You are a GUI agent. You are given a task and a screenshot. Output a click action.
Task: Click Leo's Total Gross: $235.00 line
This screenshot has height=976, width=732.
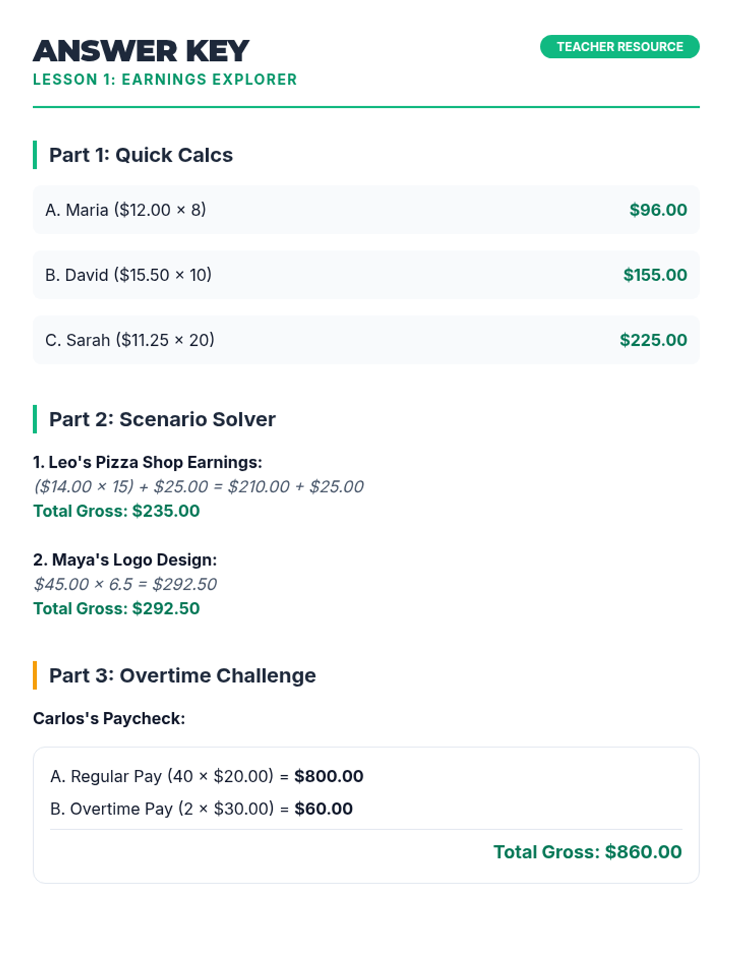pos(117,511)
